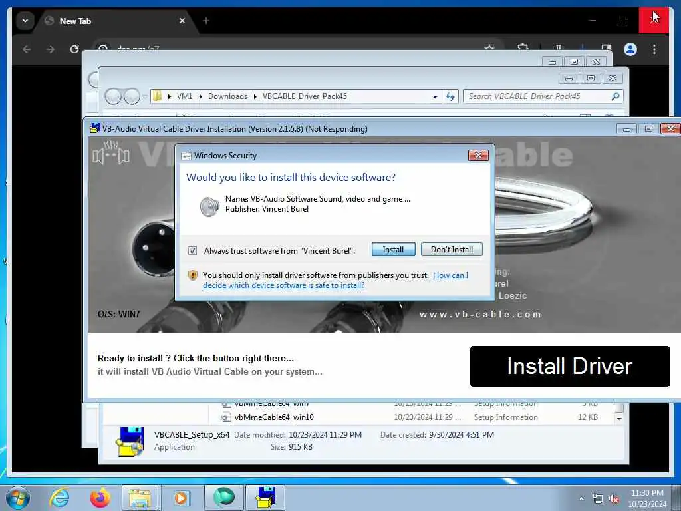Launch Firefox from taskbar
The image size is (681, 511).
pos(100,498)
